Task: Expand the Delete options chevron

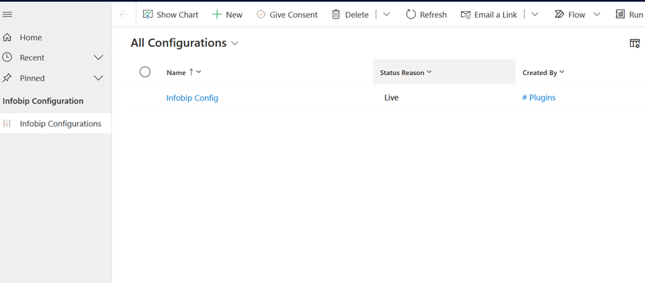Action: [387, 14]
